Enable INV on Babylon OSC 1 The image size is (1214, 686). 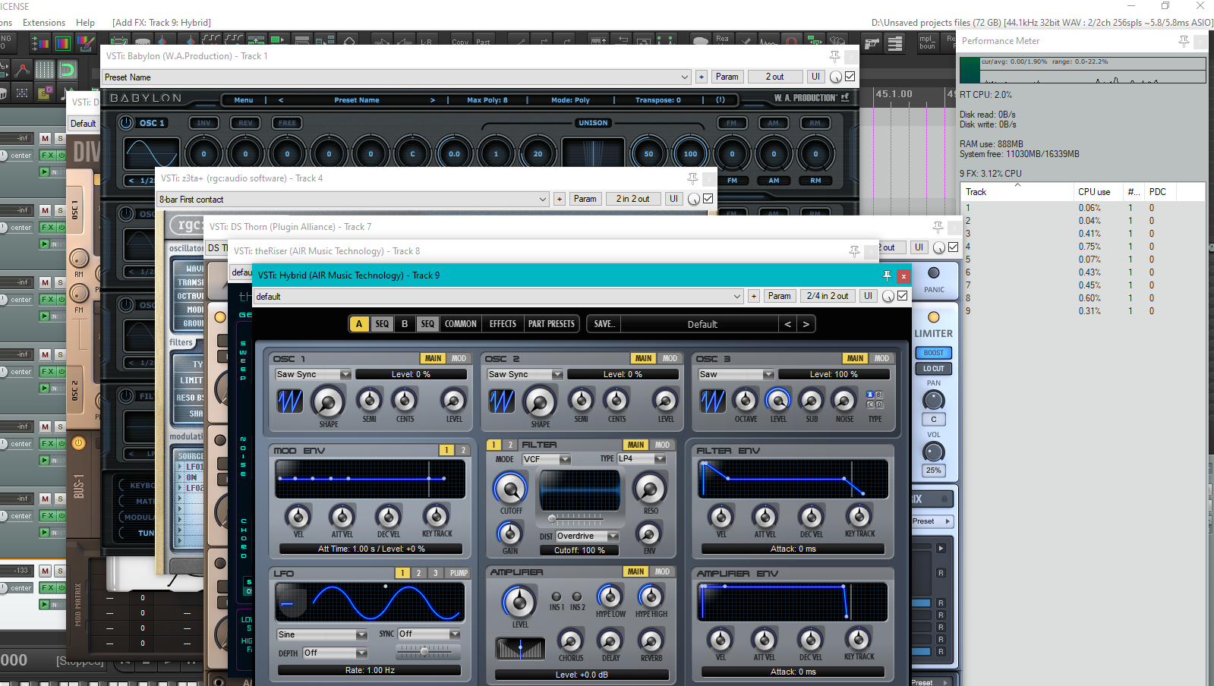203,123
